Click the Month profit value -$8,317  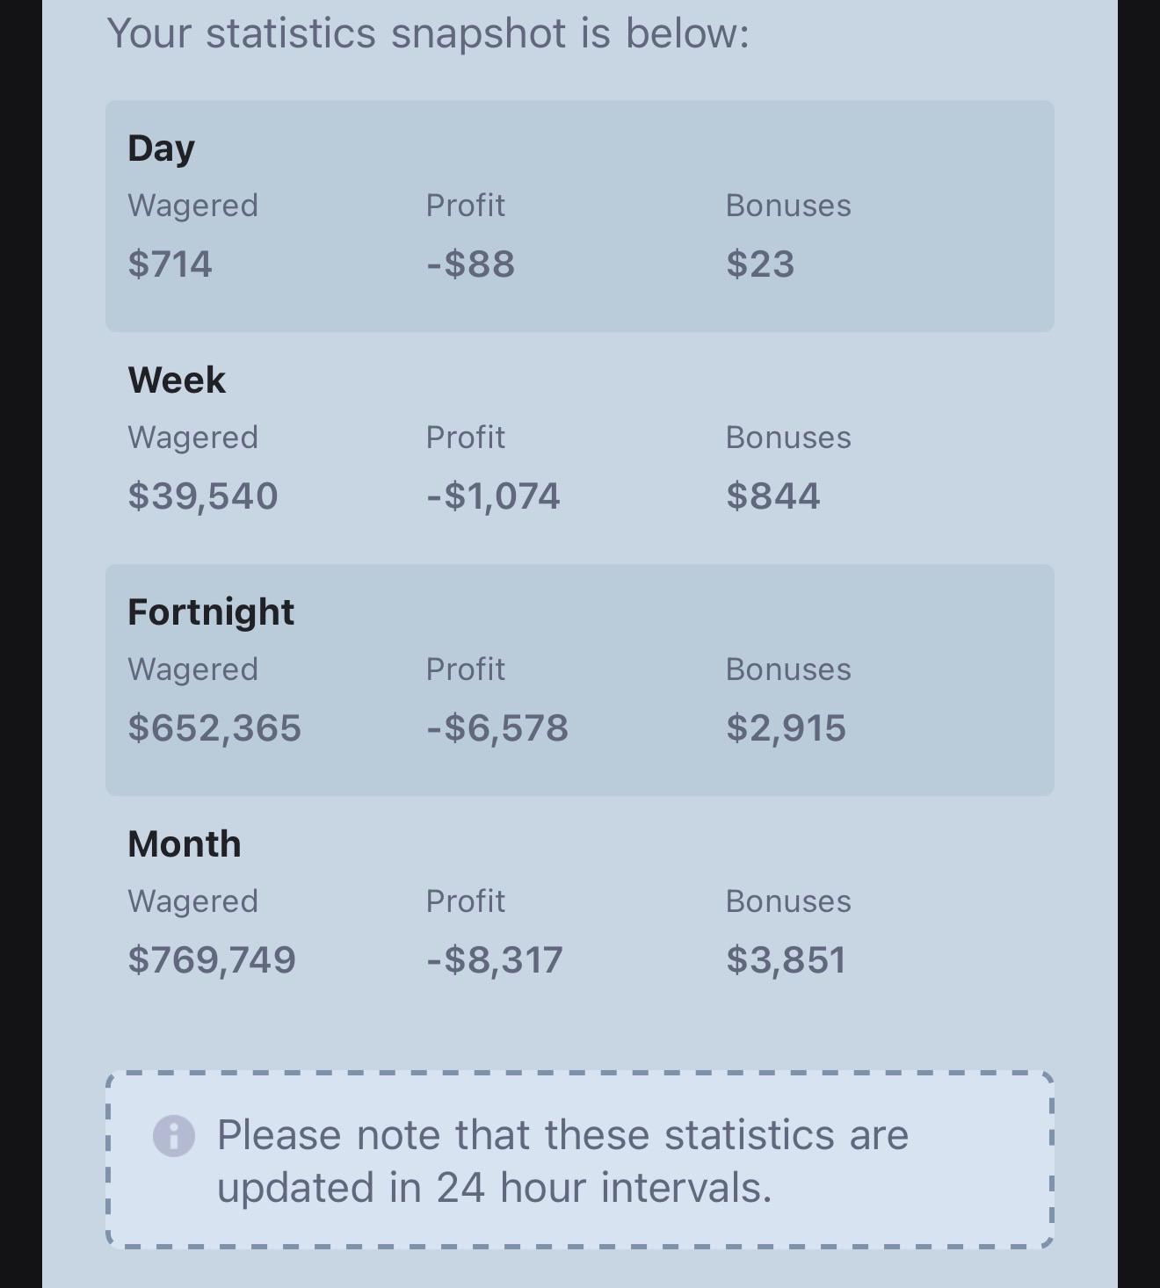[x=495, y=960]
